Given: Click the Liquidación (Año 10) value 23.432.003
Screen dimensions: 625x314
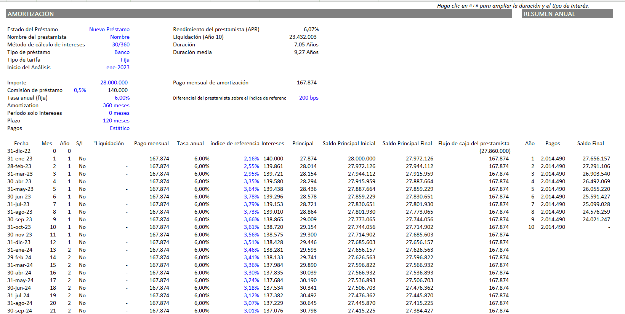Looking at the screenshot, I should 303,37.
